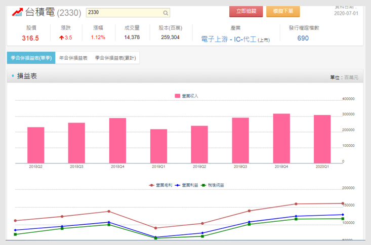Click the red up-arrow 3.5 change
The width and height of the screenshot is (371, 245).
pyautogui.click(x=65, y=37)
